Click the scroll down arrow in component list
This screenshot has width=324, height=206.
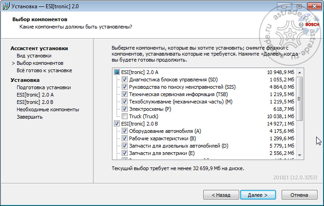click(300, 155)
